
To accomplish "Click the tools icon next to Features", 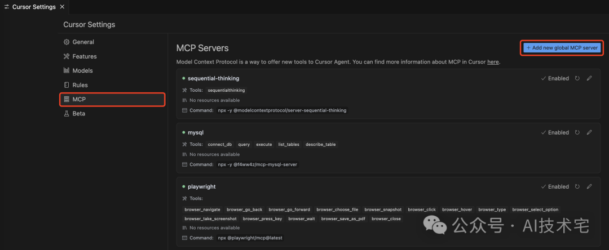I will click(67, 56).
